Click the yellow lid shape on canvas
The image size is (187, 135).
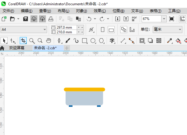[x=84, y=90]
